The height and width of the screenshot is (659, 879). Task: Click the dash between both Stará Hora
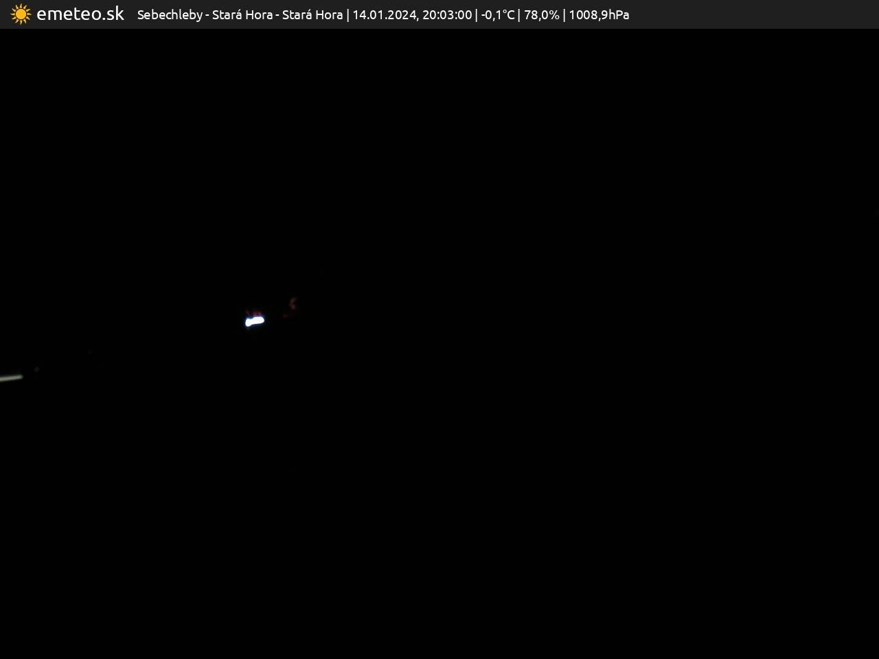tap(277, 15)
